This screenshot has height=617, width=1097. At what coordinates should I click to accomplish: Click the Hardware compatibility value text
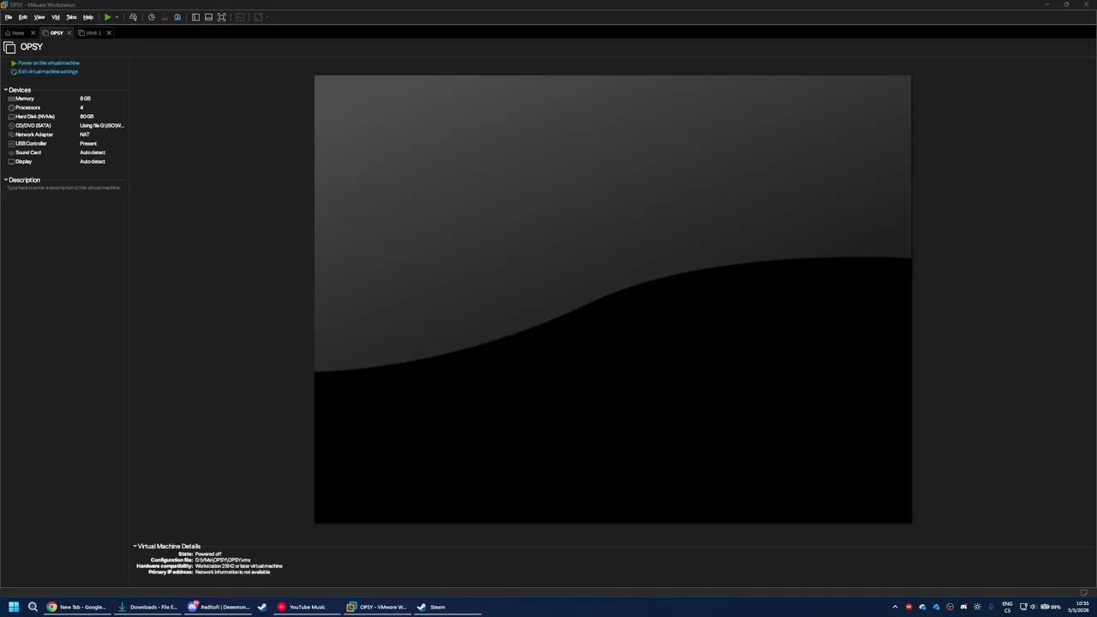(x=238, y=566)
